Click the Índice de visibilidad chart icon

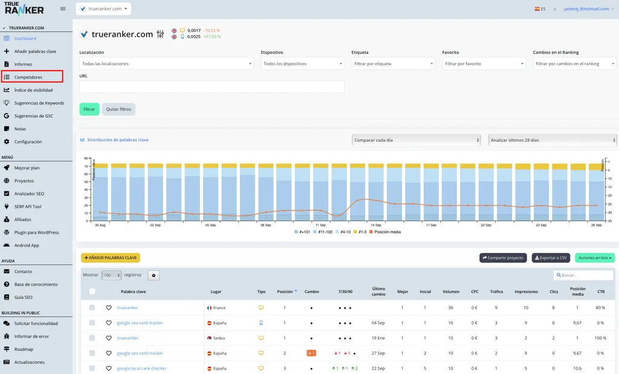pos(6,90)
